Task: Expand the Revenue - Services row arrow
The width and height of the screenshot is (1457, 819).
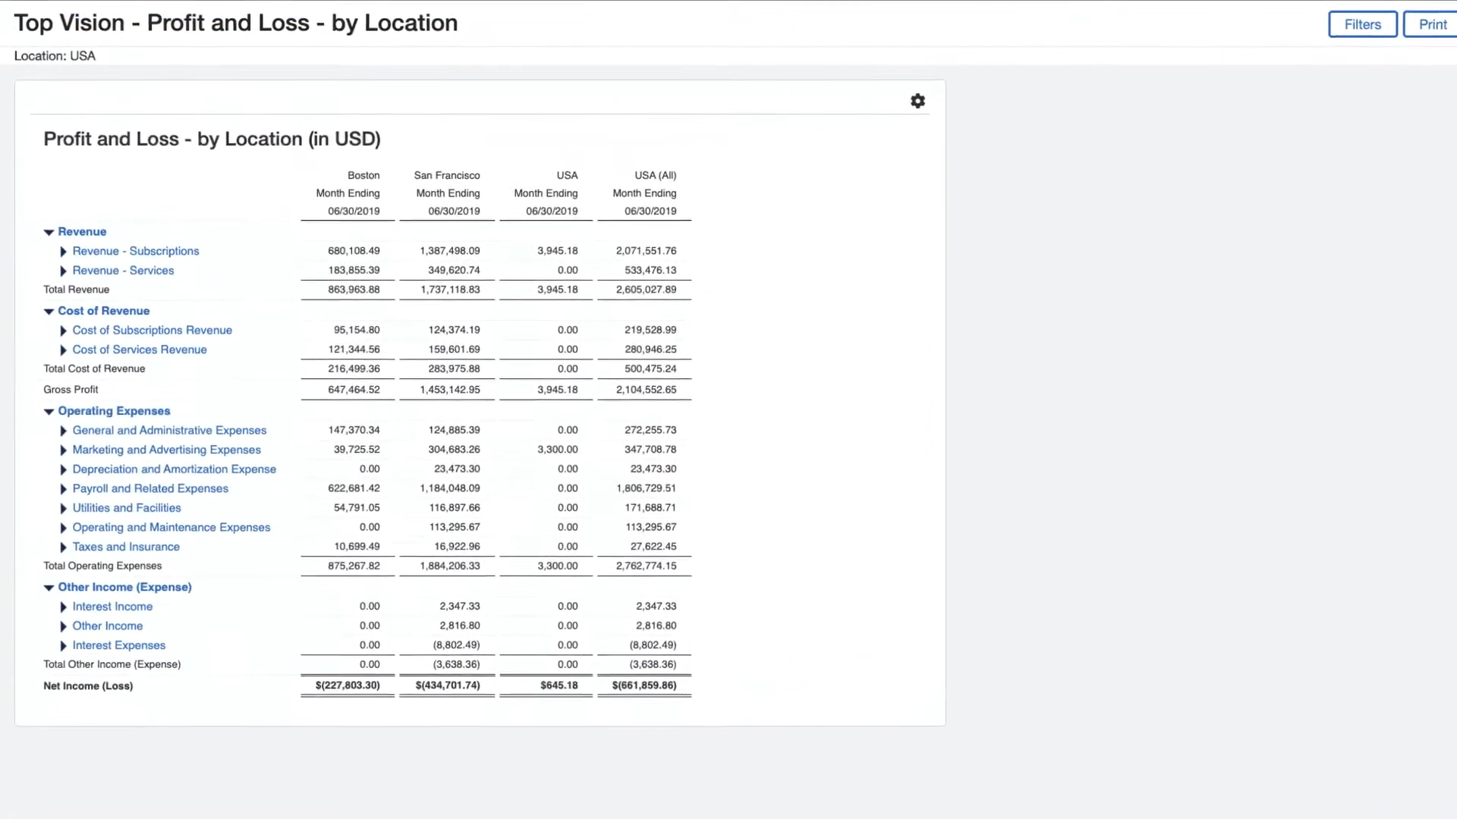Action: [x=64, y=271]
